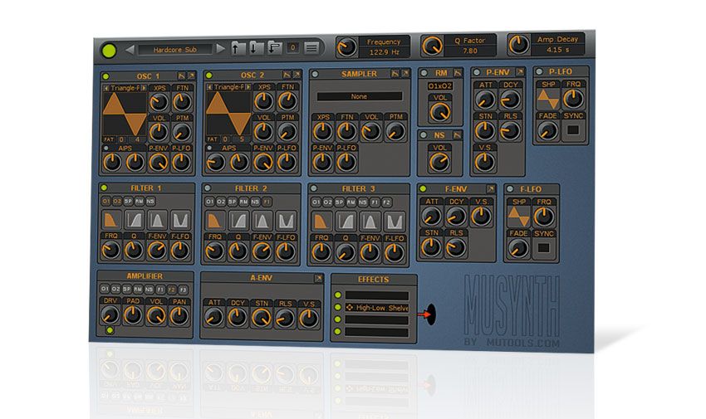Click the Frequency knob in the top bar
The height and width of the screenshot is (419, 706).
346,47
